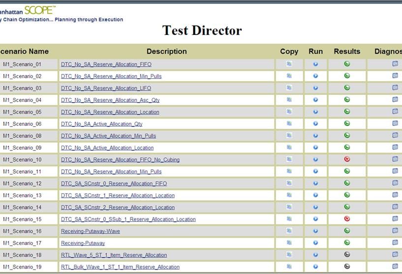Screen dimensions: 402x274
Task: Click the Run column header
Action: point(315,52)
